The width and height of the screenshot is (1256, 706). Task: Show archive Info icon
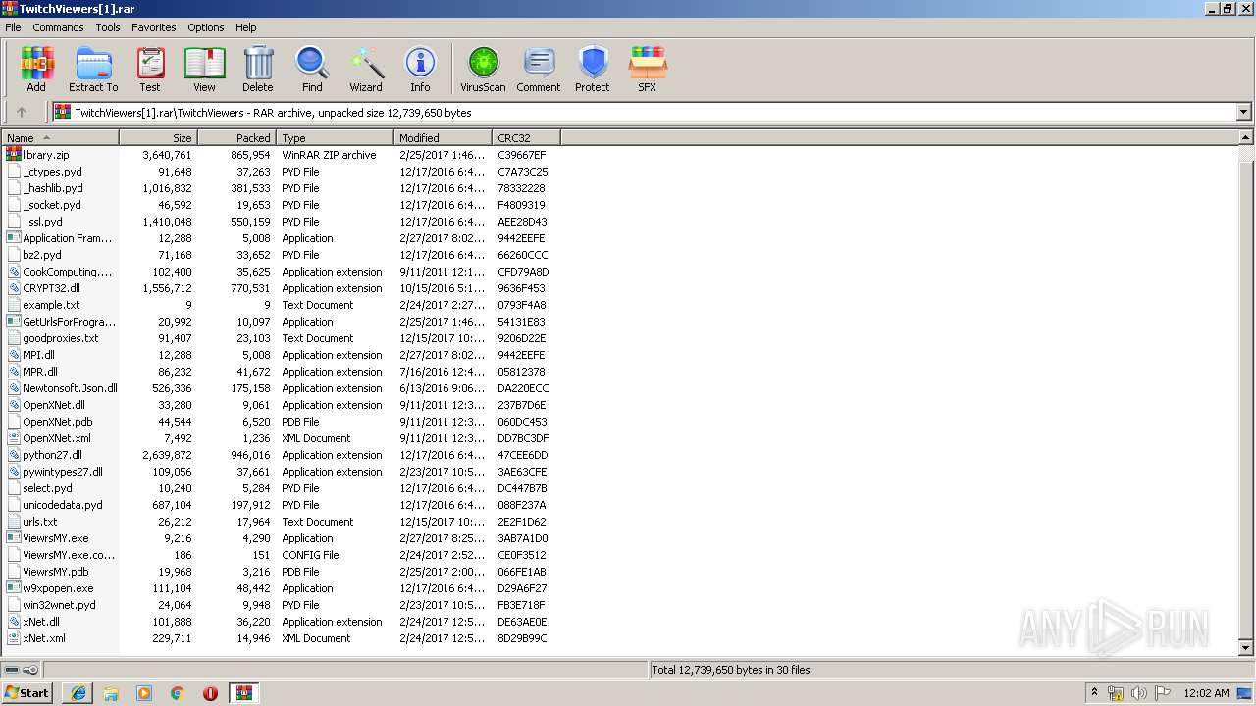[420, 69]
